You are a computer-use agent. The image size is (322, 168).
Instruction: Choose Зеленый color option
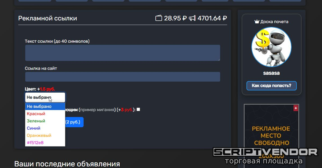pos(45,121)
